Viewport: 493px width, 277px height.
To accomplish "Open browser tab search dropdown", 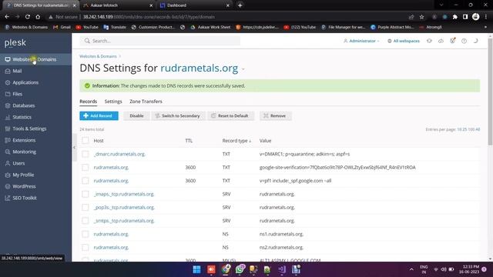I will tap(441, 5).
